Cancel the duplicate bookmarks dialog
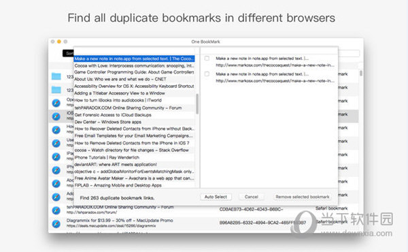408x252 pixels. 252,197
